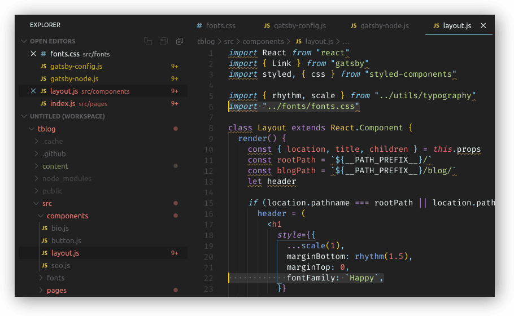Select index.js in Open Editors list
Viewport: 514px width, 316px height.
[62, 104]
